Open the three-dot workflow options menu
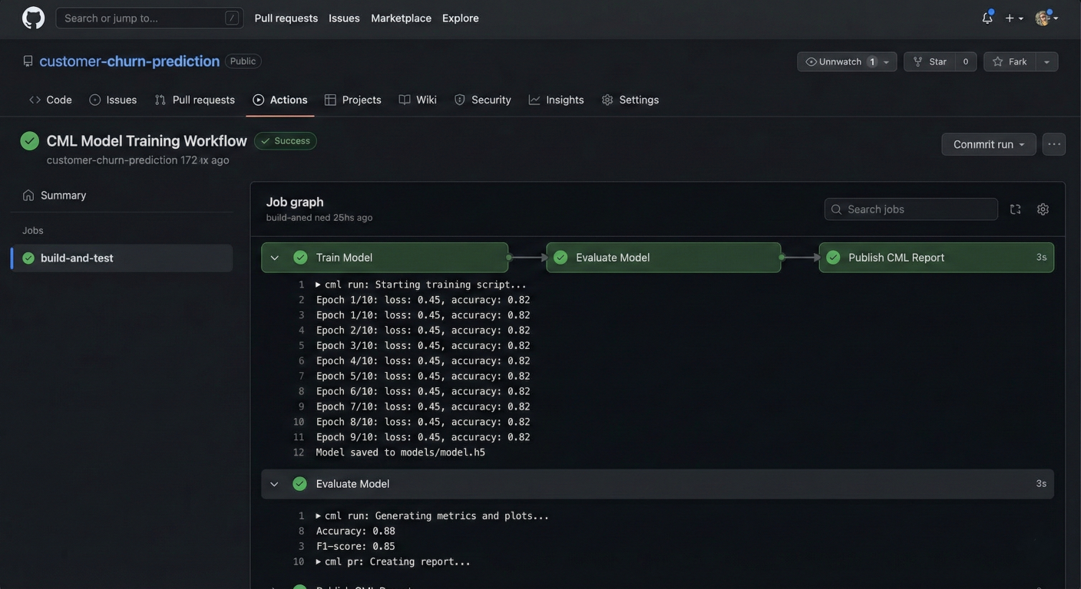The image size is (1081, 589). click(x=1053, y=144)
